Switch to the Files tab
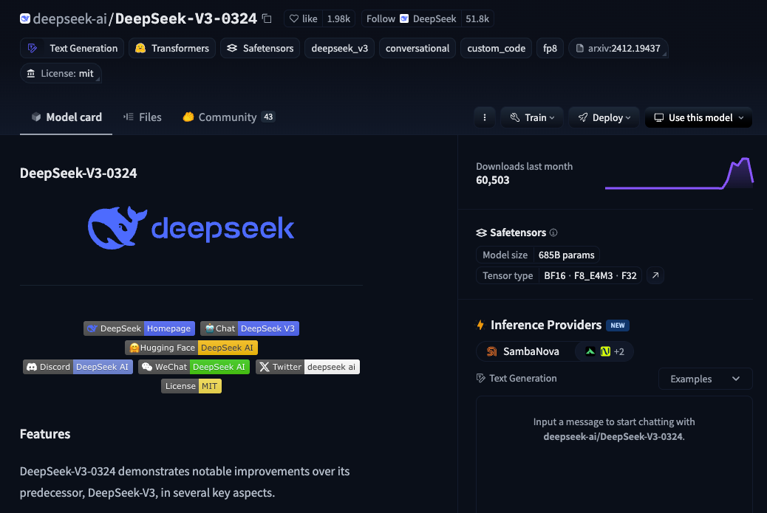The height and width of the screenshot is (513, 767). pos(142,117)
